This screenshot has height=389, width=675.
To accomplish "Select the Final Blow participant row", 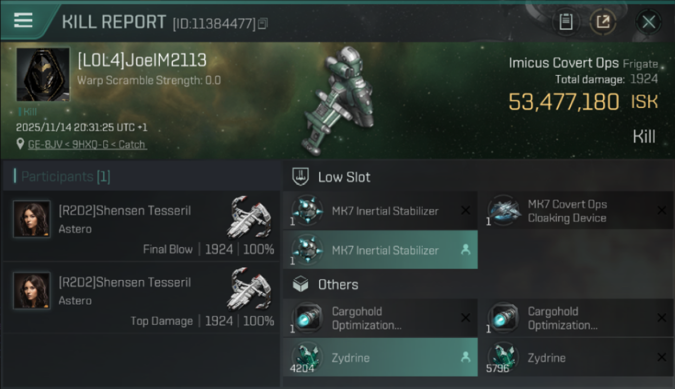I will coord(141,226).
